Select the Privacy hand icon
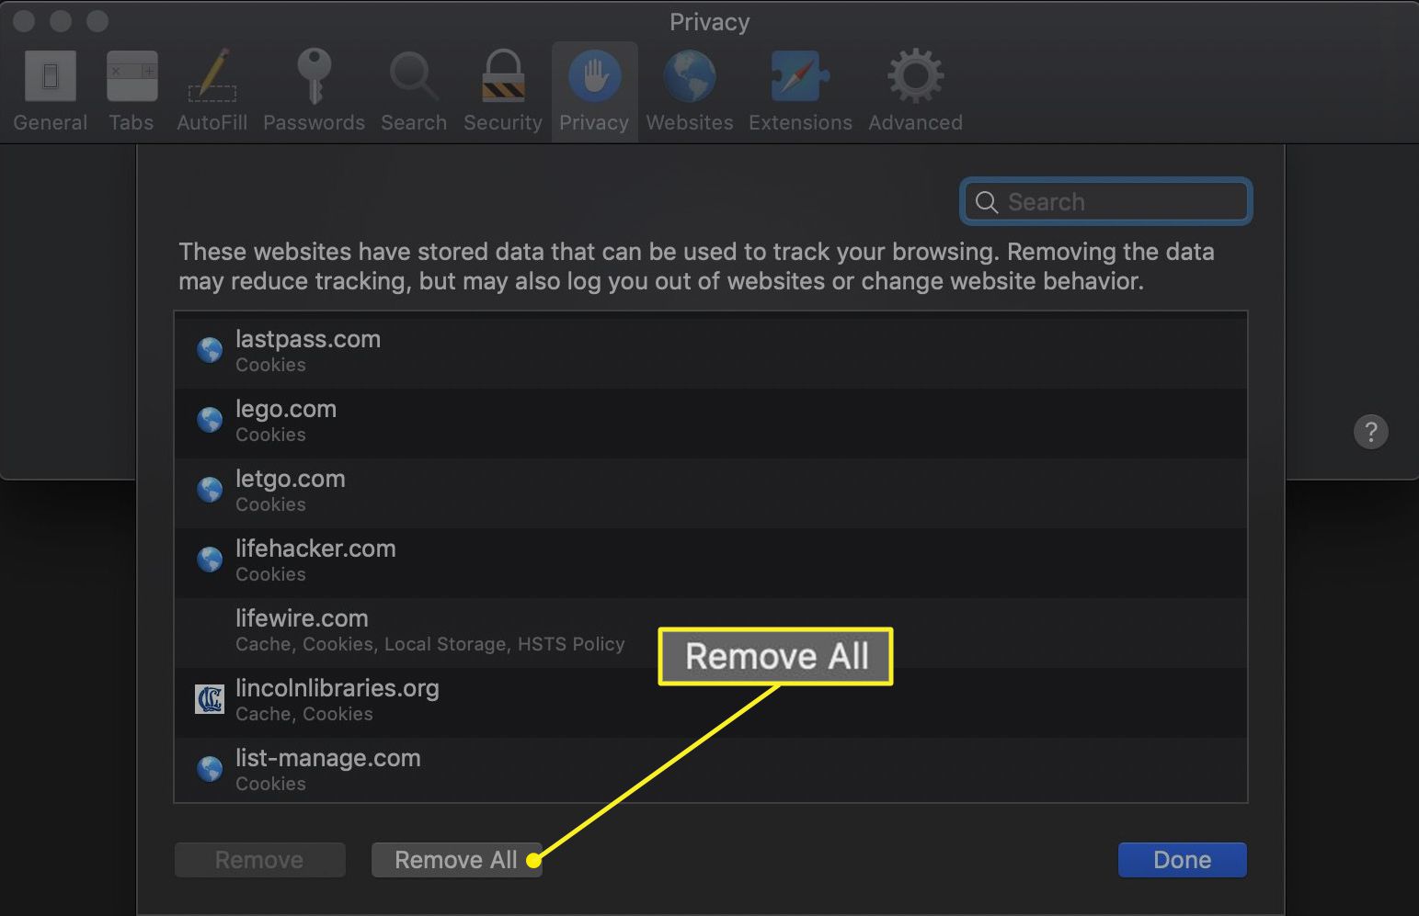Image resolution: width=1419 pixels, height=916 pixels. tap(594, 75)
